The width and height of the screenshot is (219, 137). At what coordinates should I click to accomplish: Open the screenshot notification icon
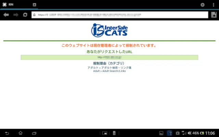pos(162,133)
